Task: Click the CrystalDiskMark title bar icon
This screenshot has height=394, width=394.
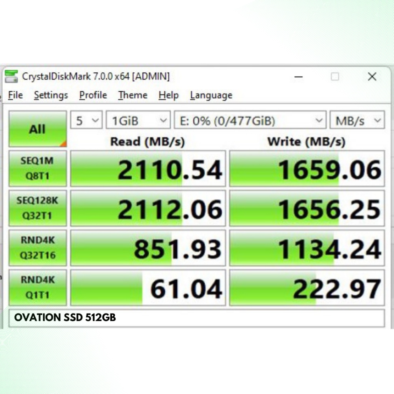Action: [12, 77]
